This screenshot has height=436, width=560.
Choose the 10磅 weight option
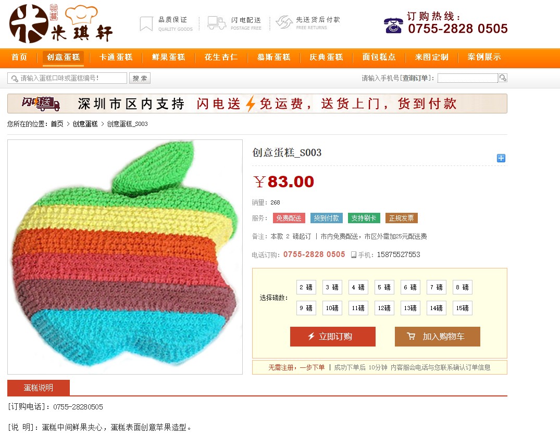[x=332, y=308]
